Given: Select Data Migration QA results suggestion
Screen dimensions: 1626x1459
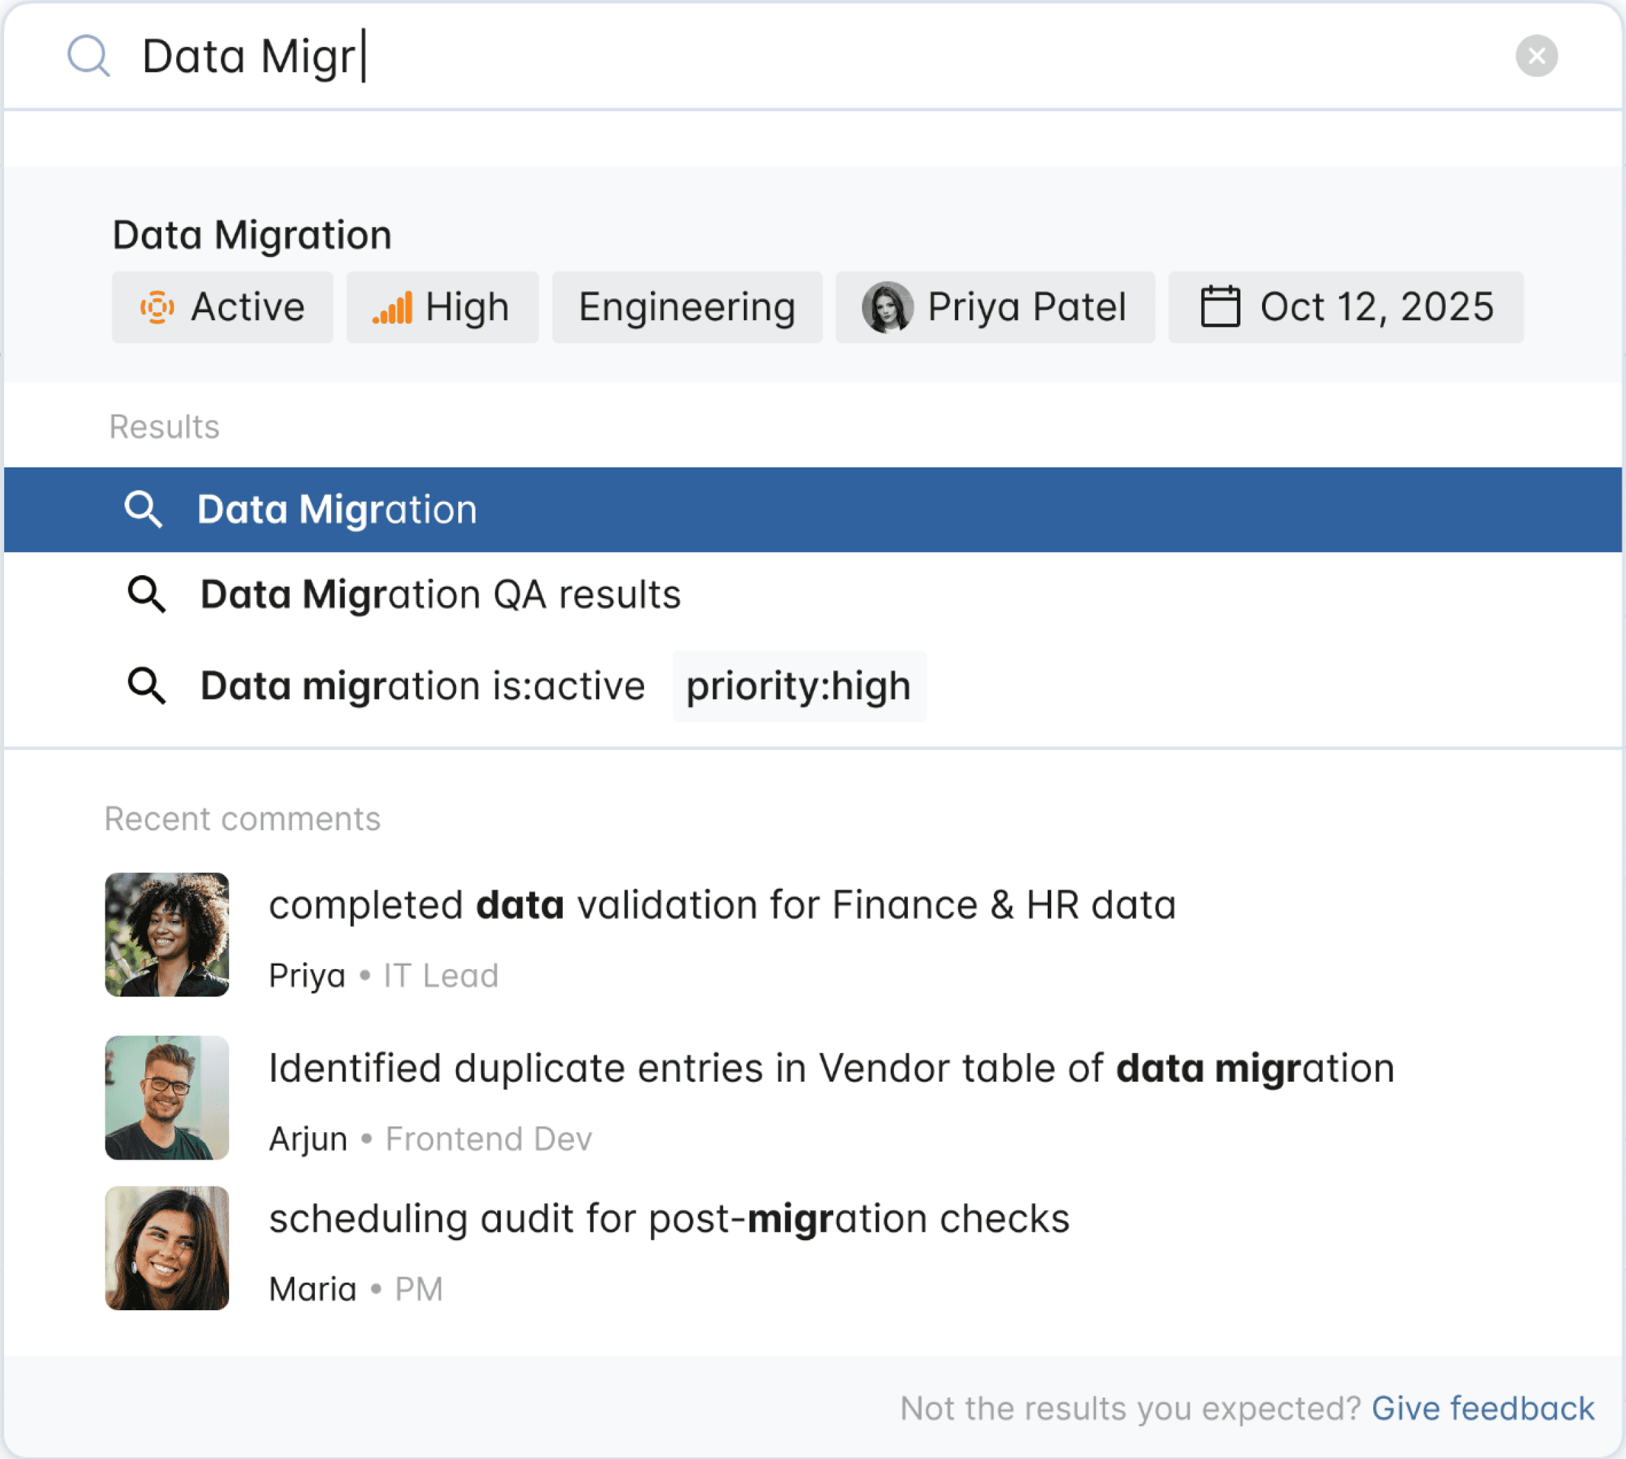Looking at the screenshot, I should click(x=440, y=595).
